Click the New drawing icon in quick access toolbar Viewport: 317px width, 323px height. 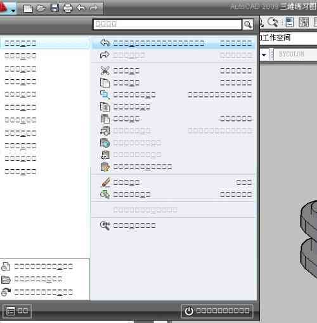pos(28,9)
